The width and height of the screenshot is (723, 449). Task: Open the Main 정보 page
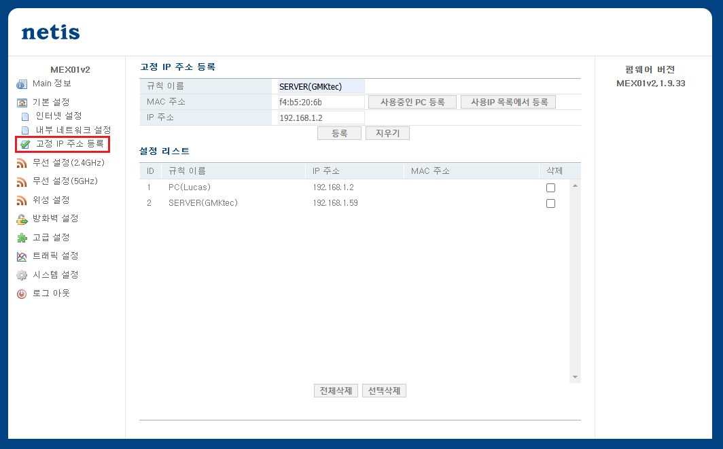(52, 84)
